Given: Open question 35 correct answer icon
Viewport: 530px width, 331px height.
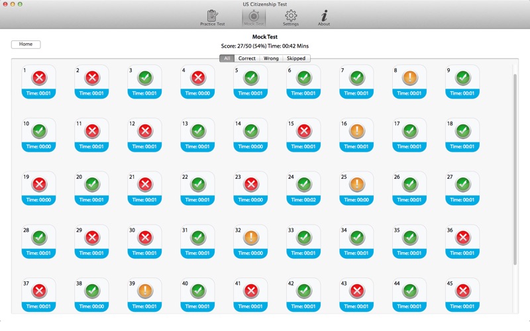Looking at the screenshot, I should 410,238.
